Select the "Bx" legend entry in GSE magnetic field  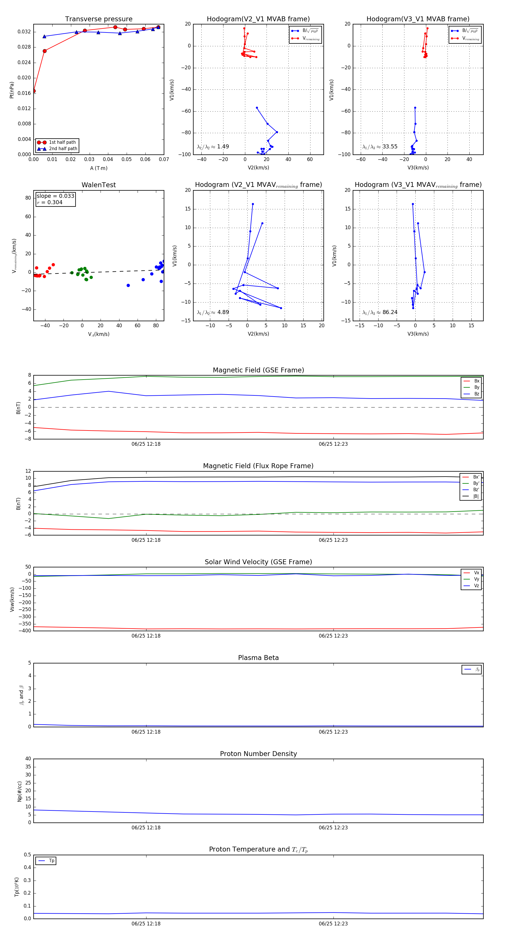[x=472, y=381]
